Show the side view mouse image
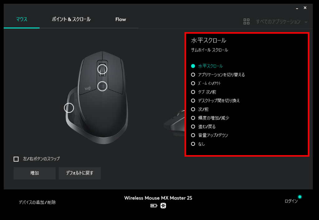Image resolution: width=319 pixels, height=220 pixels. [x=174, y=123]
